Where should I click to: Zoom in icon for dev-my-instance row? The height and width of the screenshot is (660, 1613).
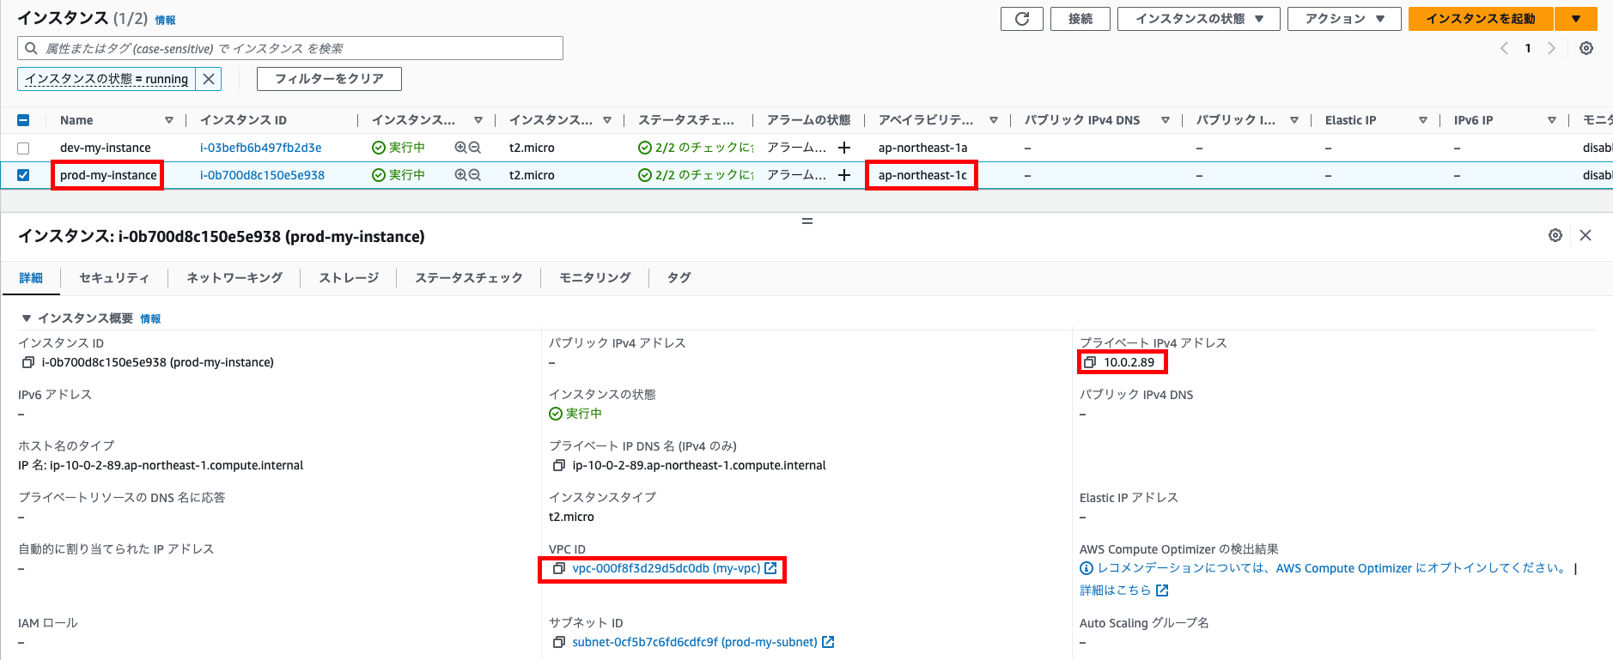[461, 148]
